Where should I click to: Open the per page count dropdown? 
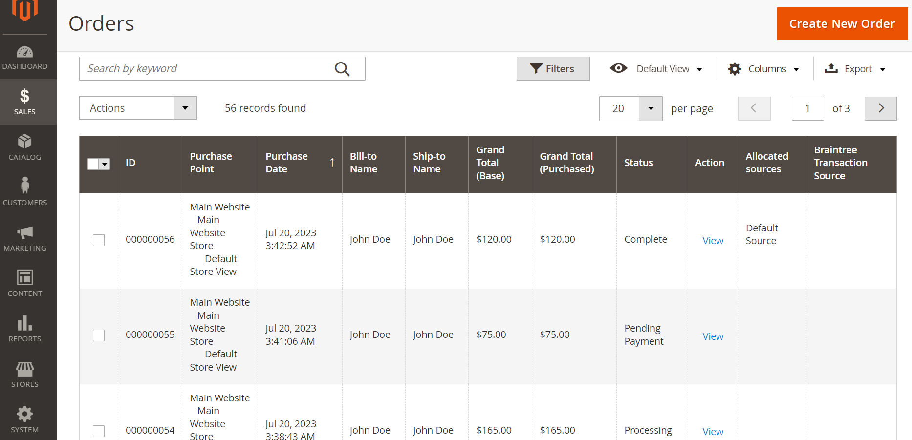click(651, 108)
